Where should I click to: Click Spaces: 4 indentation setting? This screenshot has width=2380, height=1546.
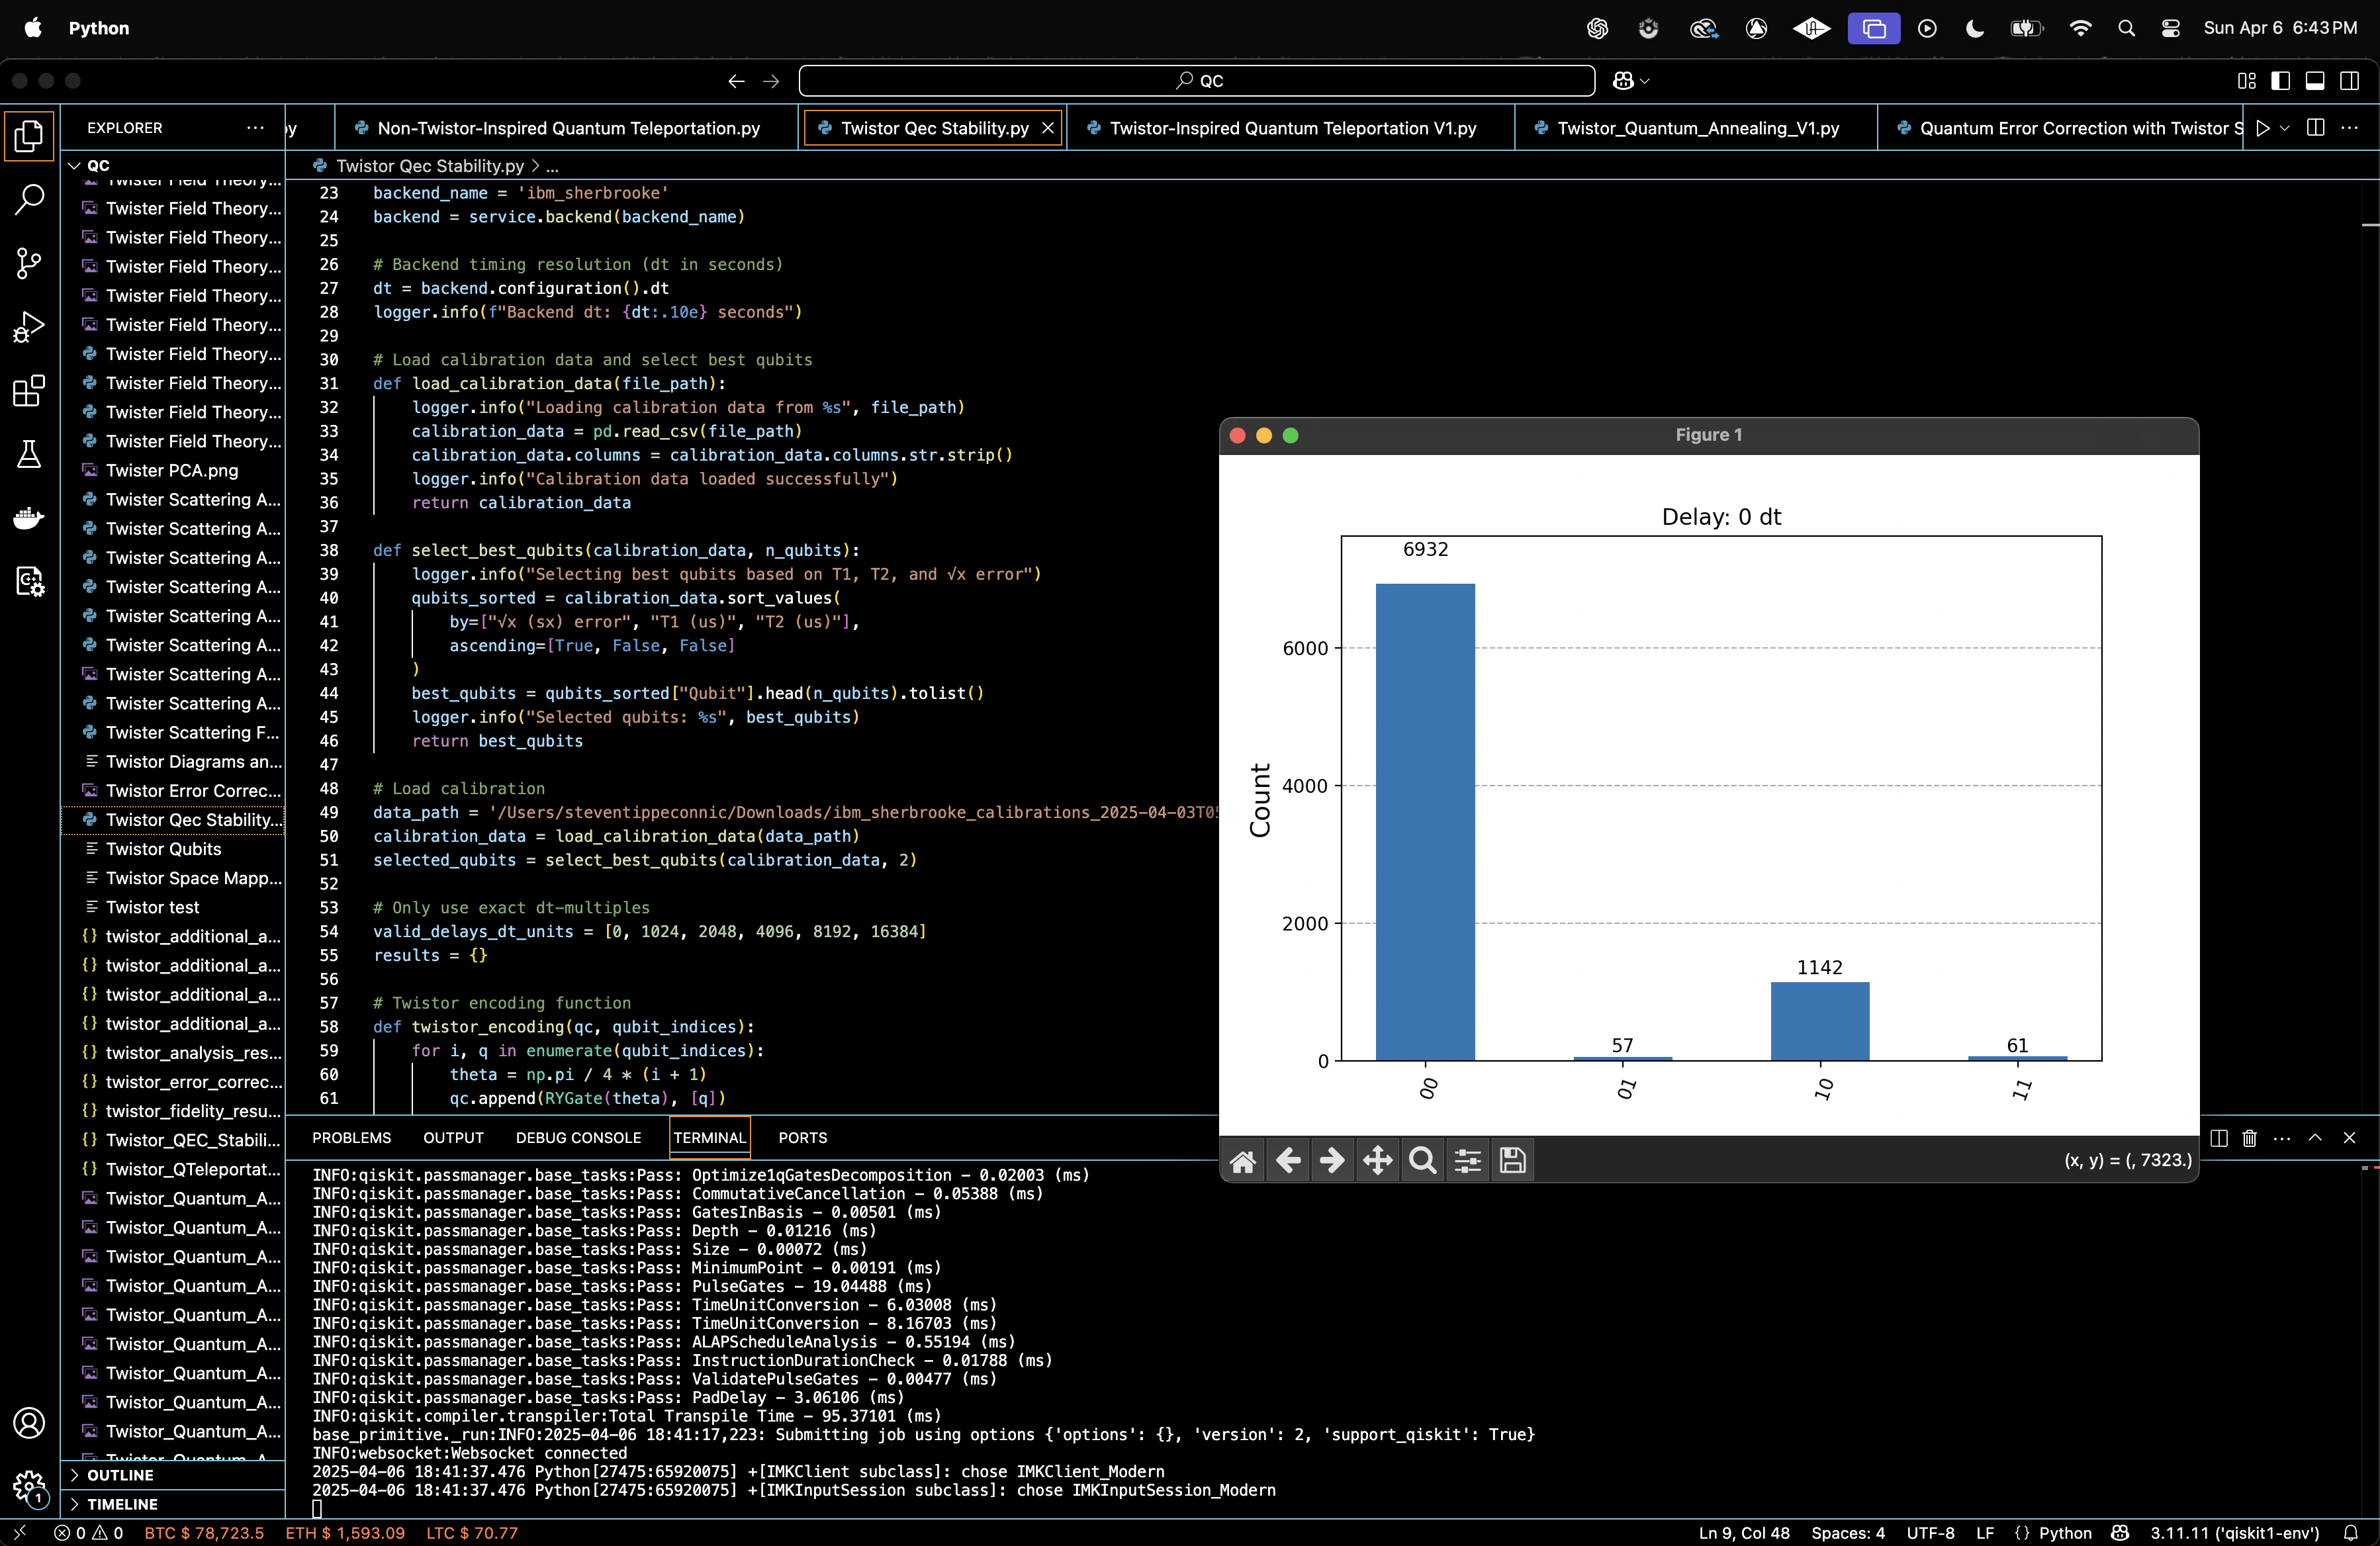(1848, 1533)
